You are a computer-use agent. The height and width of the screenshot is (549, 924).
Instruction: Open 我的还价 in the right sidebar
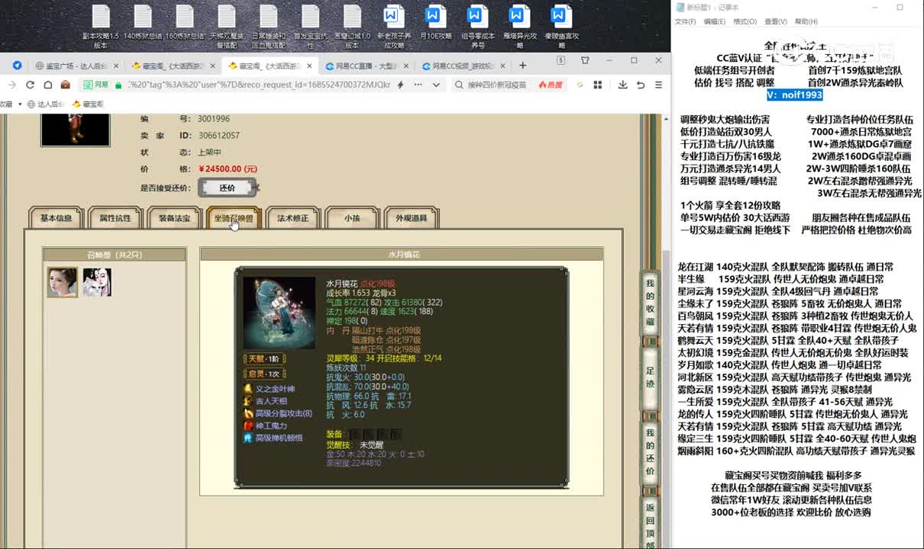click(x=650, y=452)
